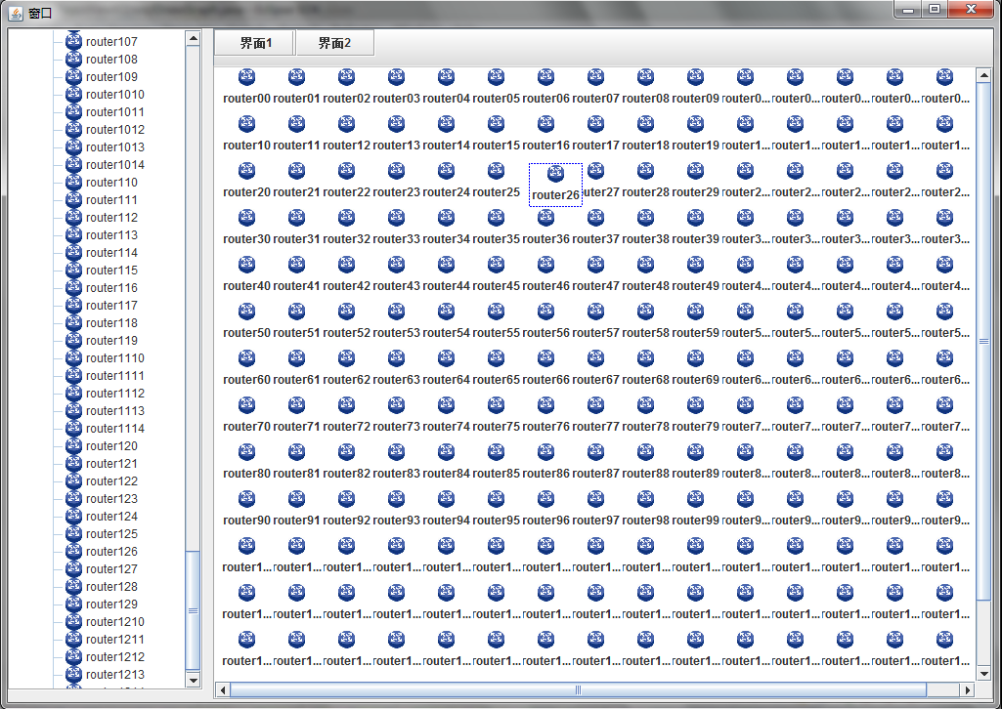Select the highlighted router26 icon
1002x709 pixels.
click(x=555, y=174)
